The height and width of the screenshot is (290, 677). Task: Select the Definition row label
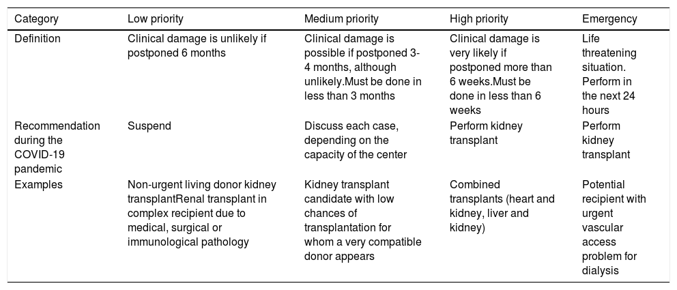coord(38,38)
